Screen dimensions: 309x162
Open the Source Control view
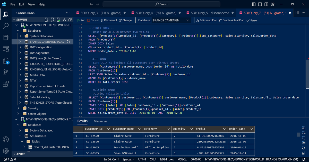pyautogui.click(x=6, y=72)
